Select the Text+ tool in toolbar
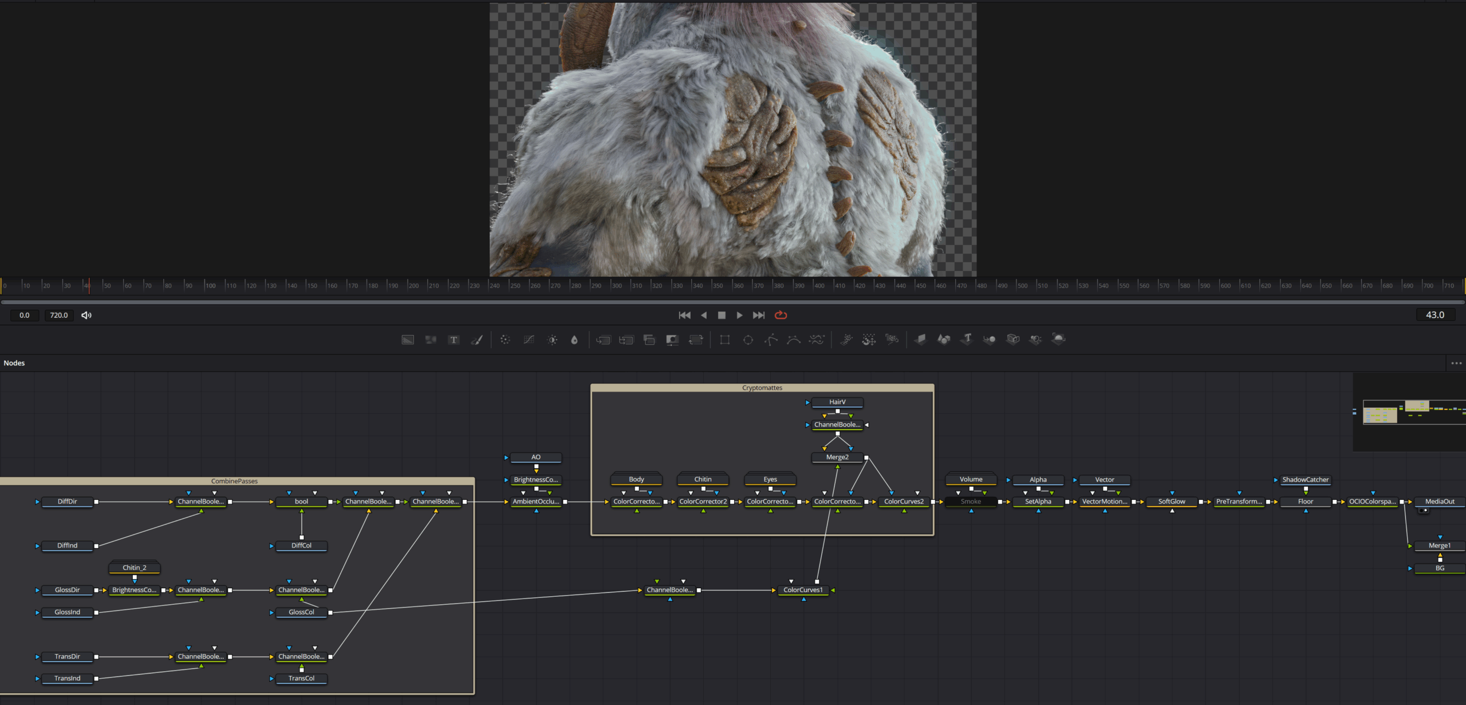 [454, 340]
